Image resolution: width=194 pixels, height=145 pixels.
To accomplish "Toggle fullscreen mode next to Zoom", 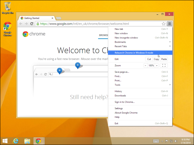I will click(164, 65).
